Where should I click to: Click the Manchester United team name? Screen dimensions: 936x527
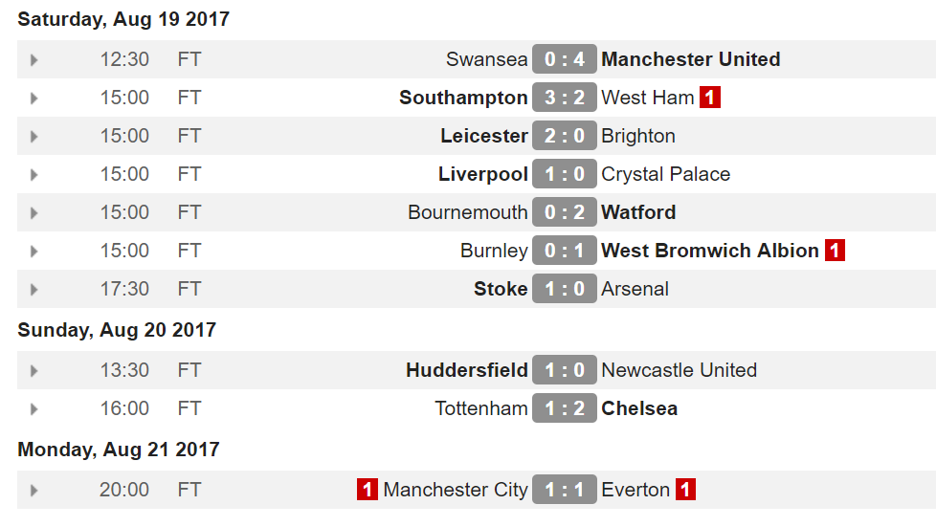click(690, 59)
